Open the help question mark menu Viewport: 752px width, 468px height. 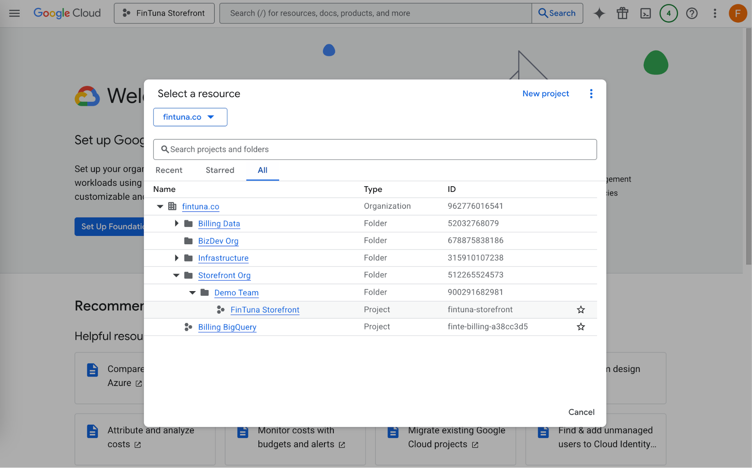691,13
